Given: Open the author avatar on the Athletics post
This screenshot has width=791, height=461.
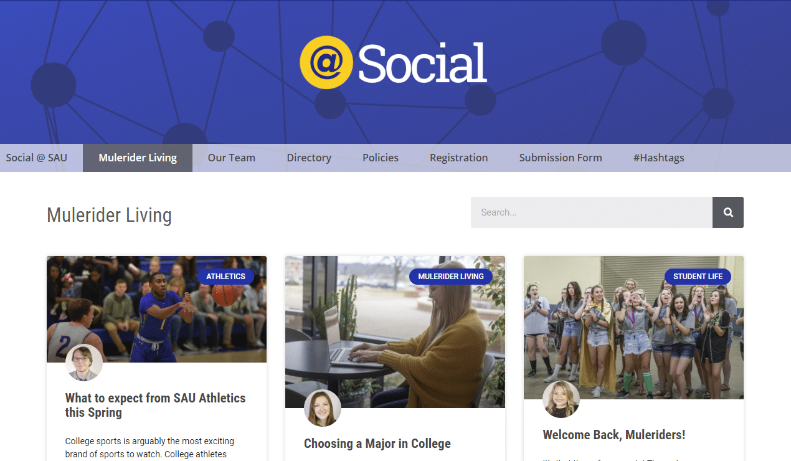Looking at the screenshot, I should 84,363.
